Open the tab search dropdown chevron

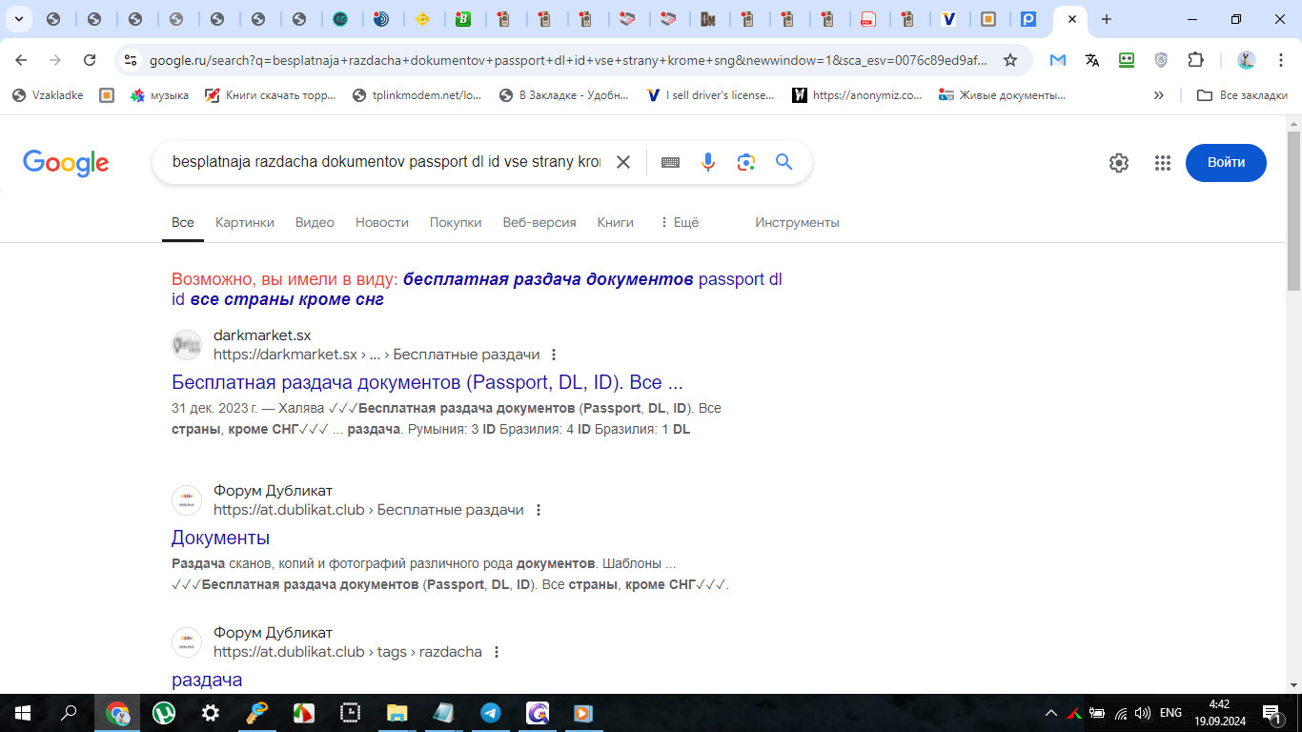coord(20,19)
